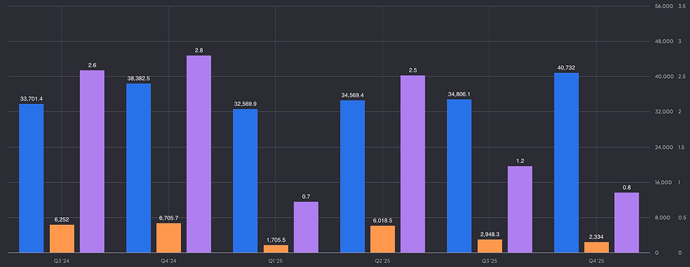Click the 24,000 axis tick label

pyautogui.click(x=665, y=147)
